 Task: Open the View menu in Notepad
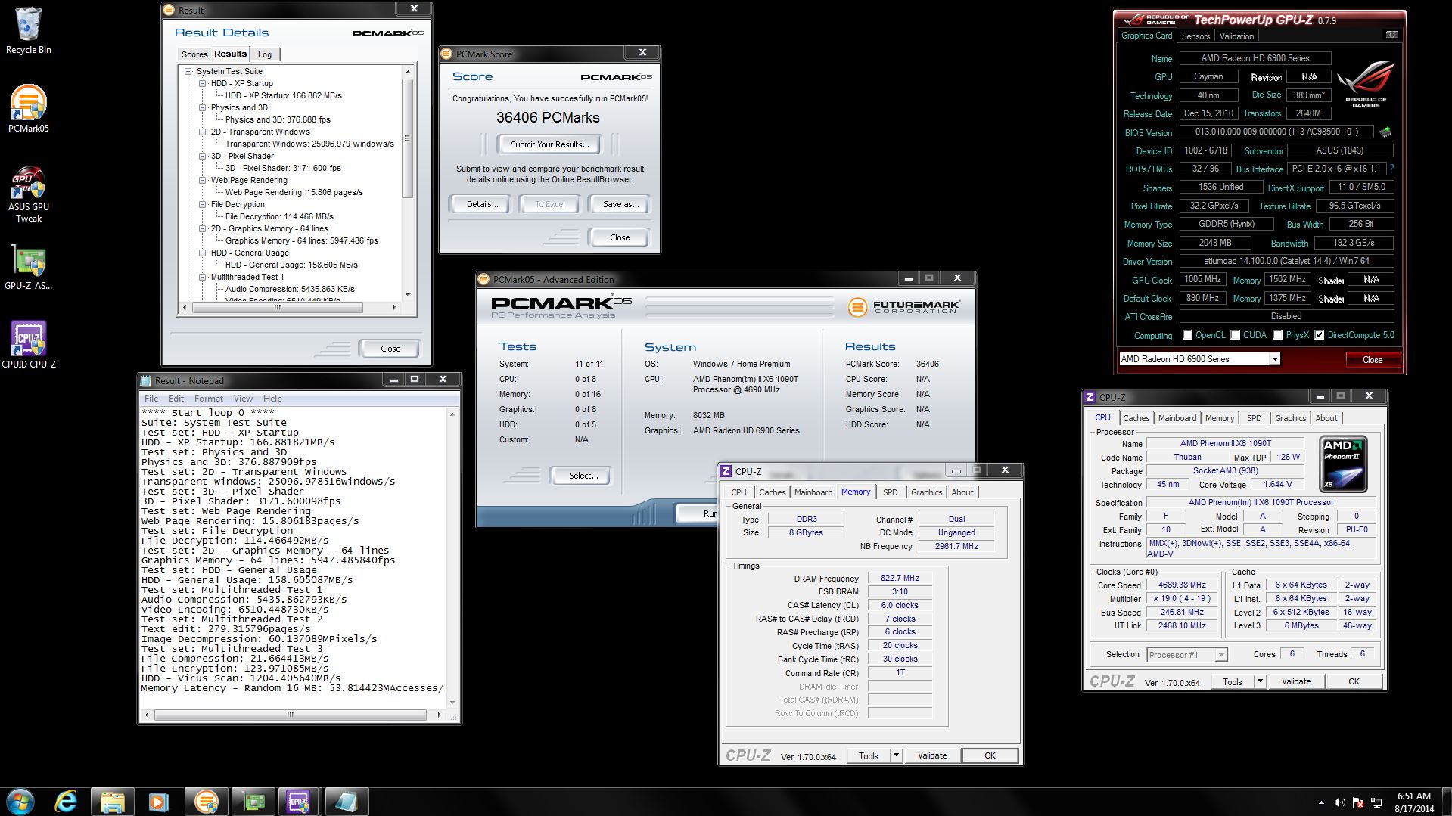243,399
